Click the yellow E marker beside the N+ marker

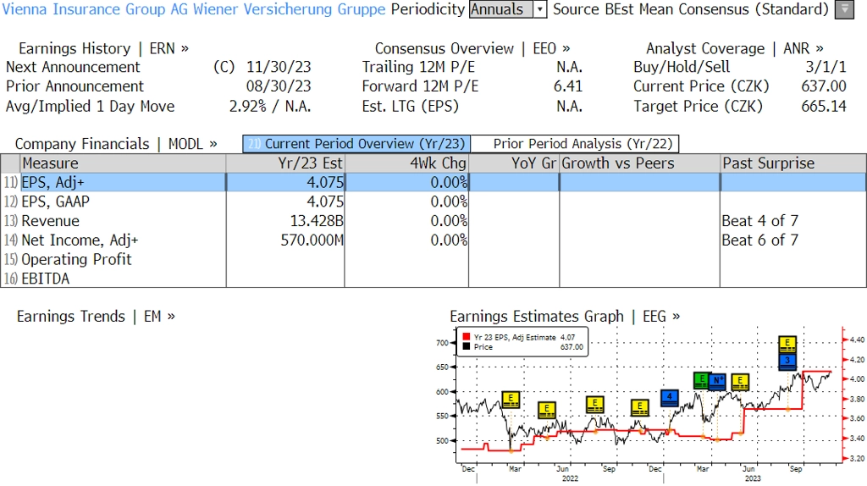coord(740,382)
